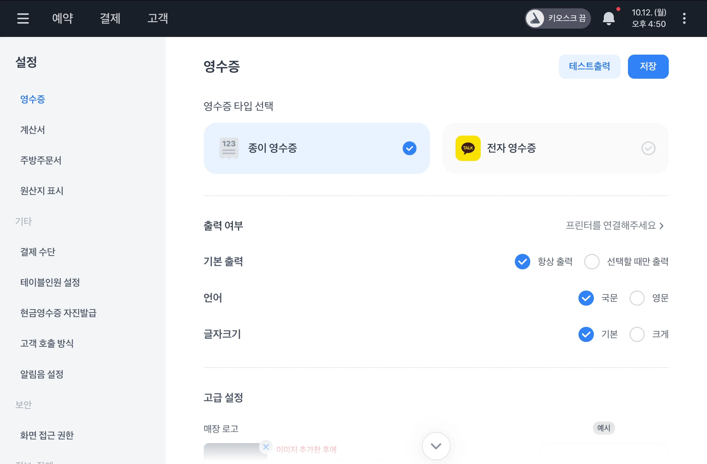Select 주방주문서 in settings sidebar

pos(41,160)
